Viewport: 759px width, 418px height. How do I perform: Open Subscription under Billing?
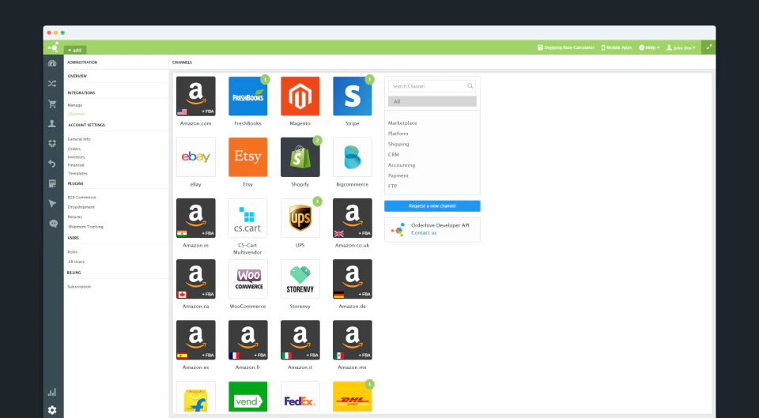[x=79, y=287]
